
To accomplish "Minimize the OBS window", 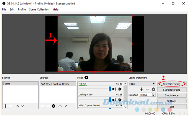I will point(163,4).
